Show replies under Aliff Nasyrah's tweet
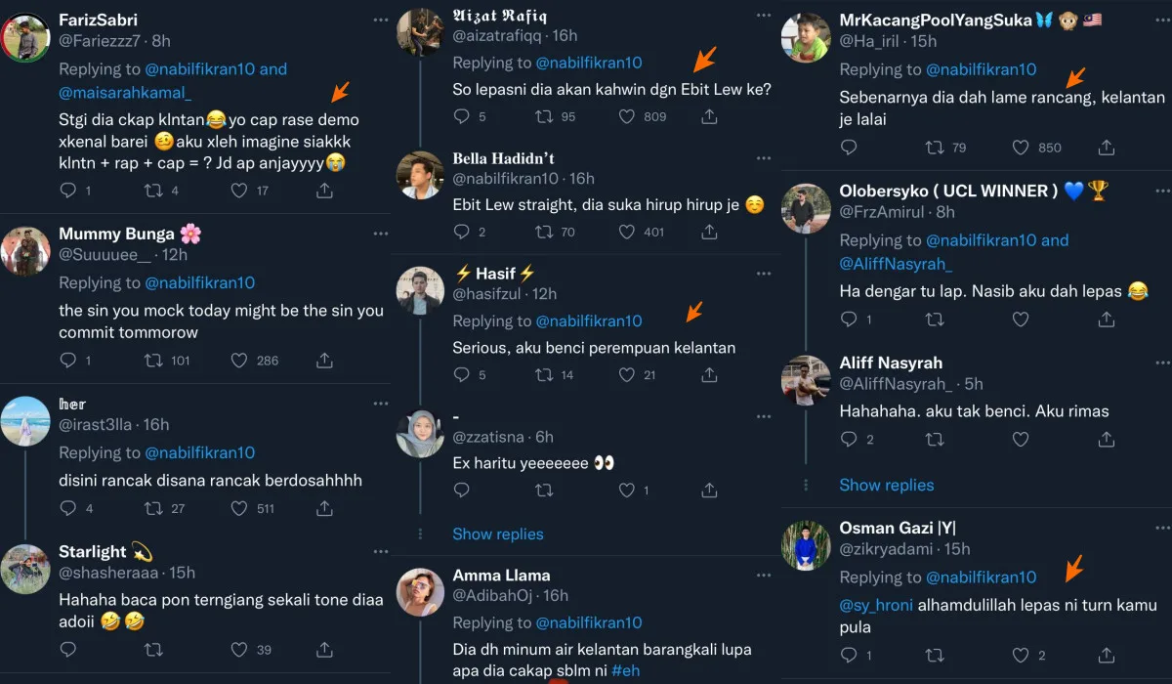 [886, 485]
